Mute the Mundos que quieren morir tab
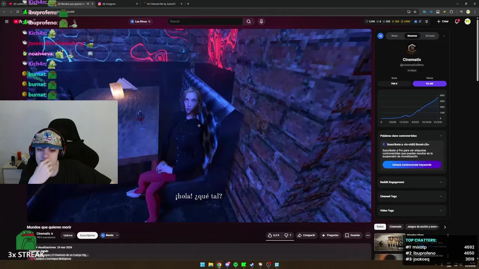This screenshot has height=269, width=479. [88, 4]
